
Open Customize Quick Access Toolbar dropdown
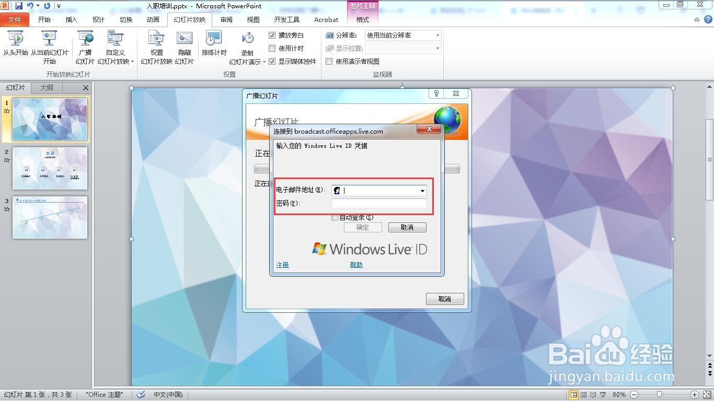tap(59, 6)
